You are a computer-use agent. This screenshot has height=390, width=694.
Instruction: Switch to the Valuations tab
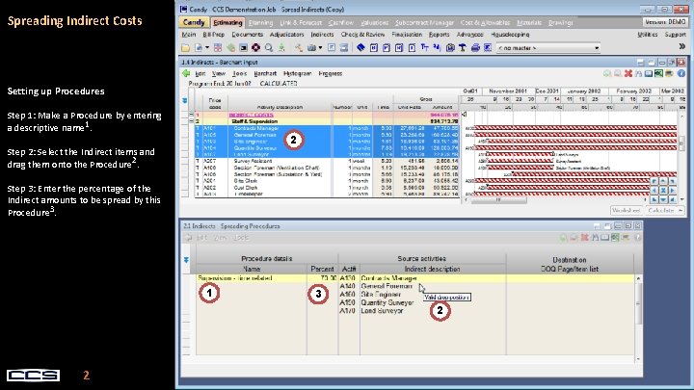pos(374,22)
